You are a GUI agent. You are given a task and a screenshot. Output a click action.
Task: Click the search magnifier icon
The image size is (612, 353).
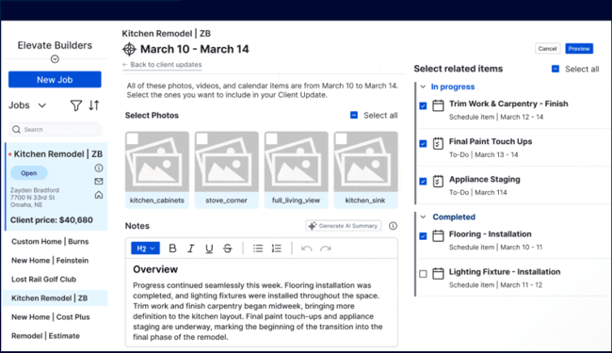point(16,130)
